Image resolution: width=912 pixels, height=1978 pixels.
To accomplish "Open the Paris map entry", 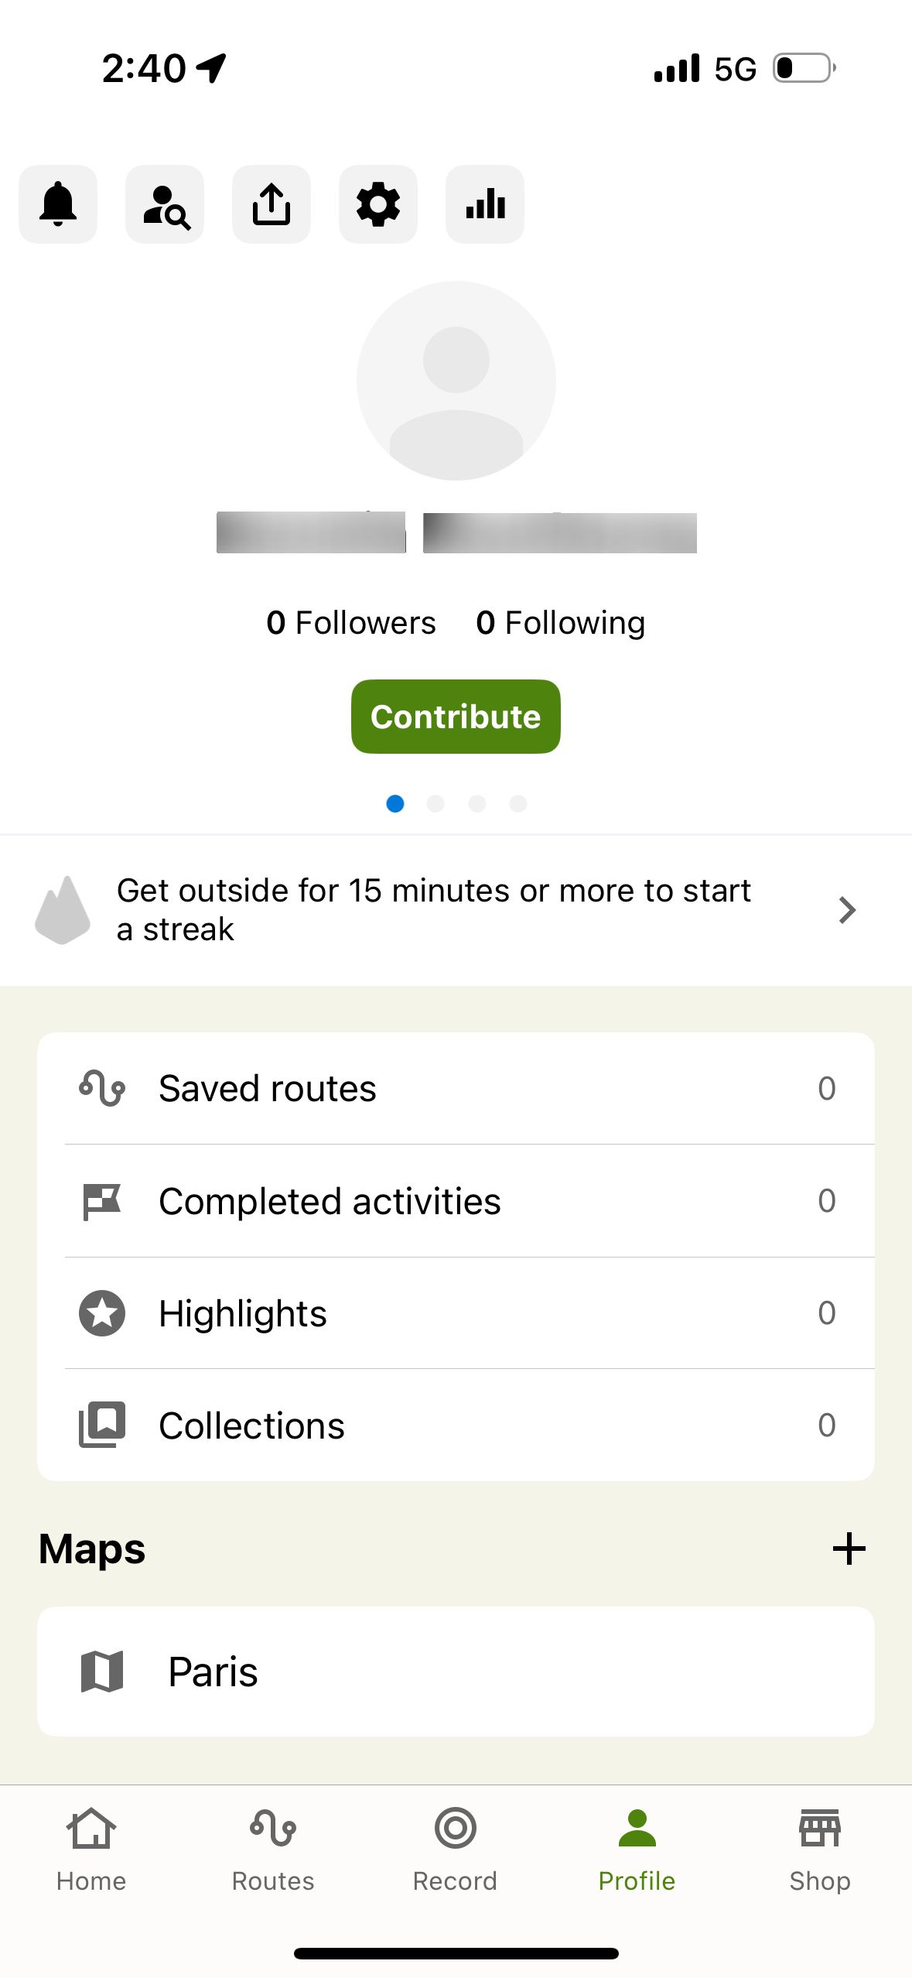I will pyautogui.click(x=456, y=1672).
